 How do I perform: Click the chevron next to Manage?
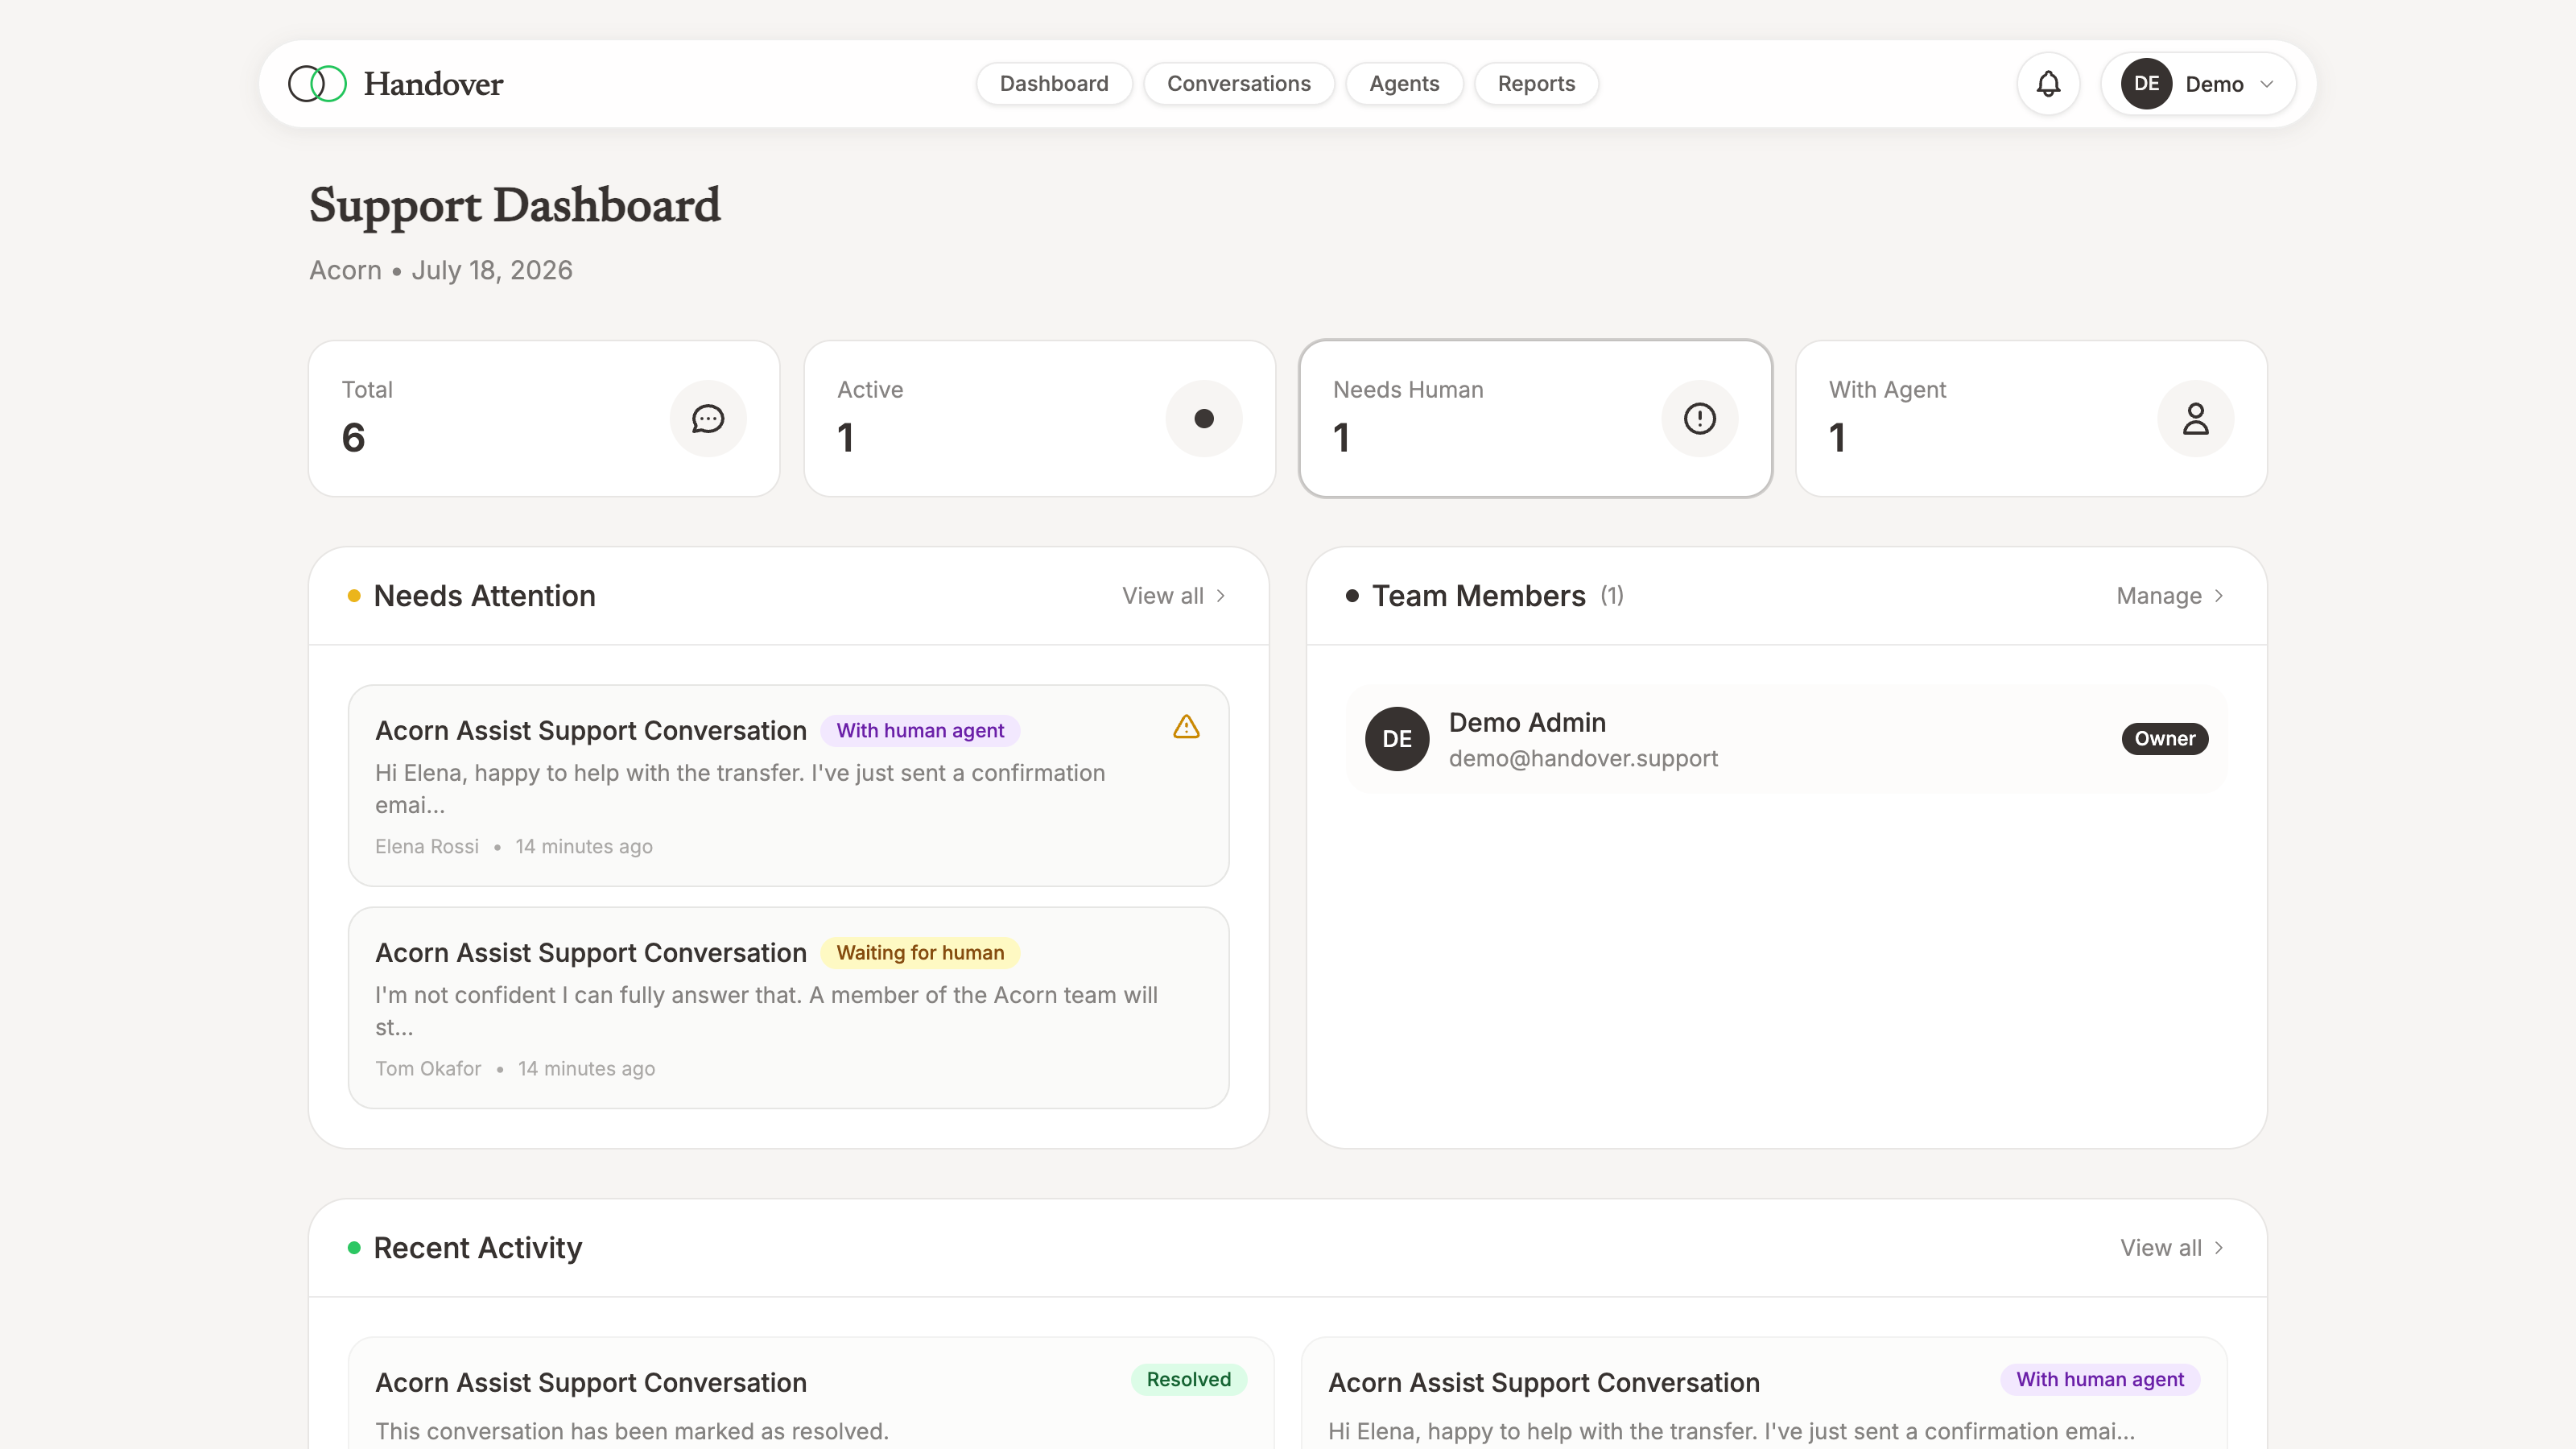pos(2219,596)
